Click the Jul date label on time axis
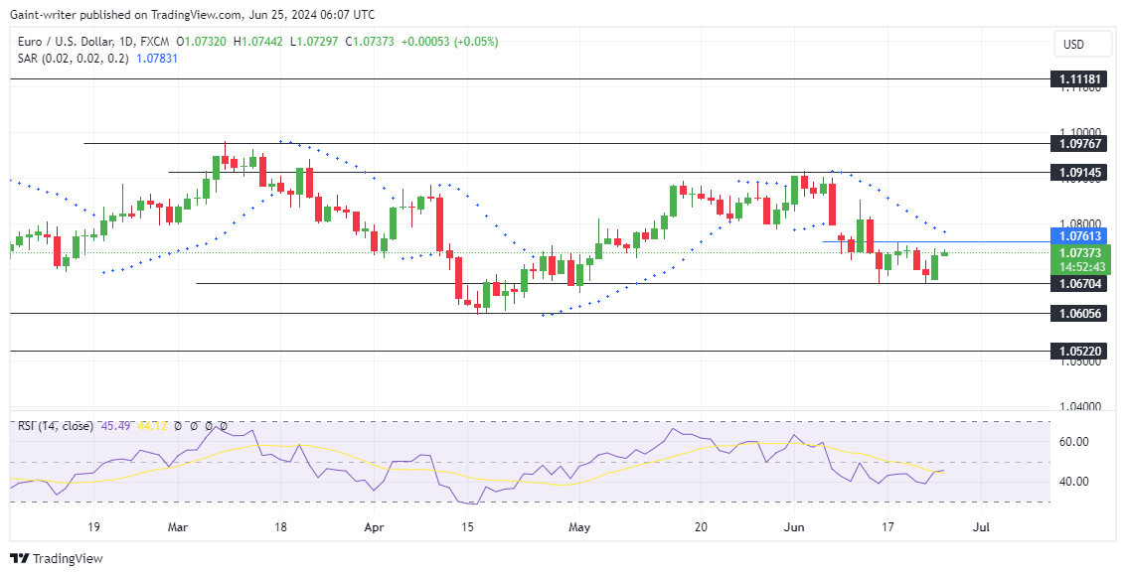Screen dimensions: 1126x576 tap(981, 527)
